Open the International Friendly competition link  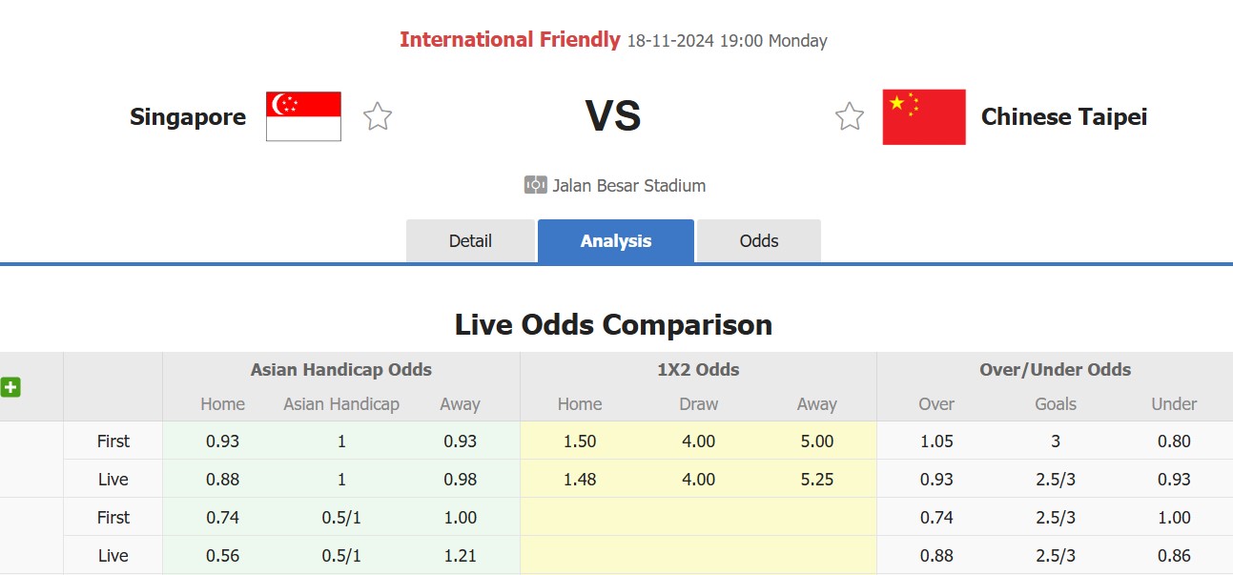click(510, 39)
